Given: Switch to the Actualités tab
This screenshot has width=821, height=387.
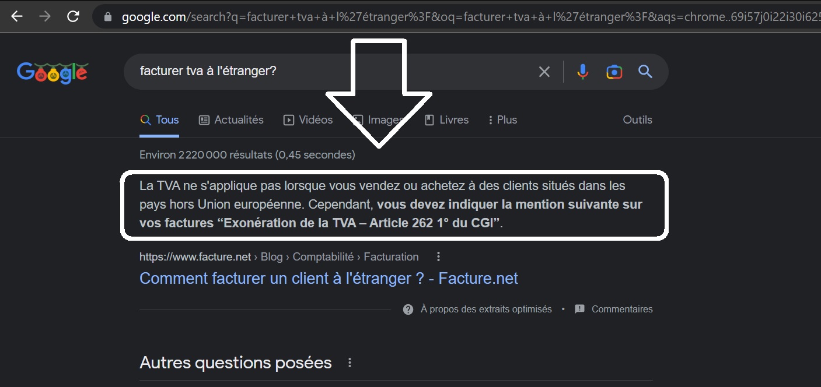Looking at the screenshot, I should [231, 119].
